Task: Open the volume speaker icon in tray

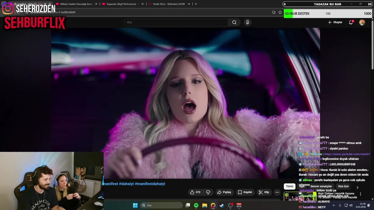Action: [x=351, y=205]
